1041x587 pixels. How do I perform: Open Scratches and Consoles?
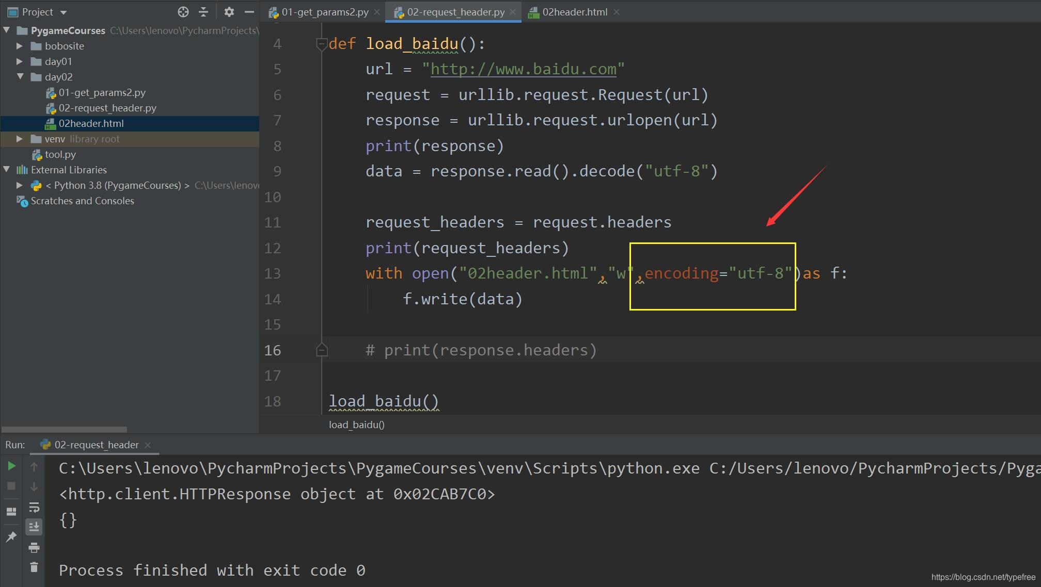82,201
